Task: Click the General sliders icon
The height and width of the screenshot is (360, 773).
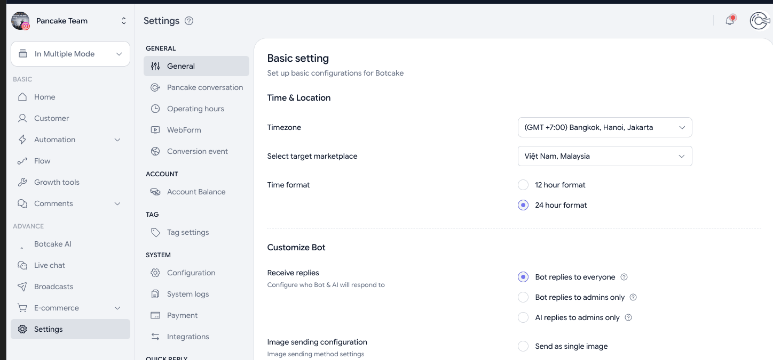Action: click(x=155, y=66)
